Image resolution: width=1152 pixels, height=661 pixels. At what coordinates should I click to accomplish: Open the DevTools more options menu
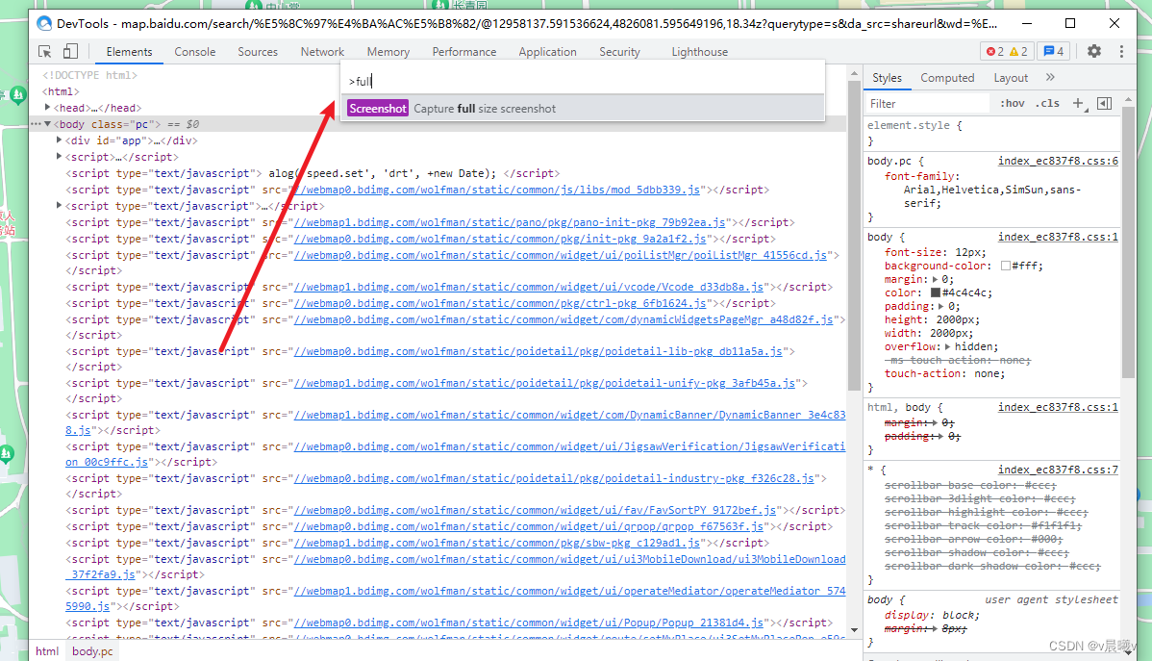tap(1121, 51)
